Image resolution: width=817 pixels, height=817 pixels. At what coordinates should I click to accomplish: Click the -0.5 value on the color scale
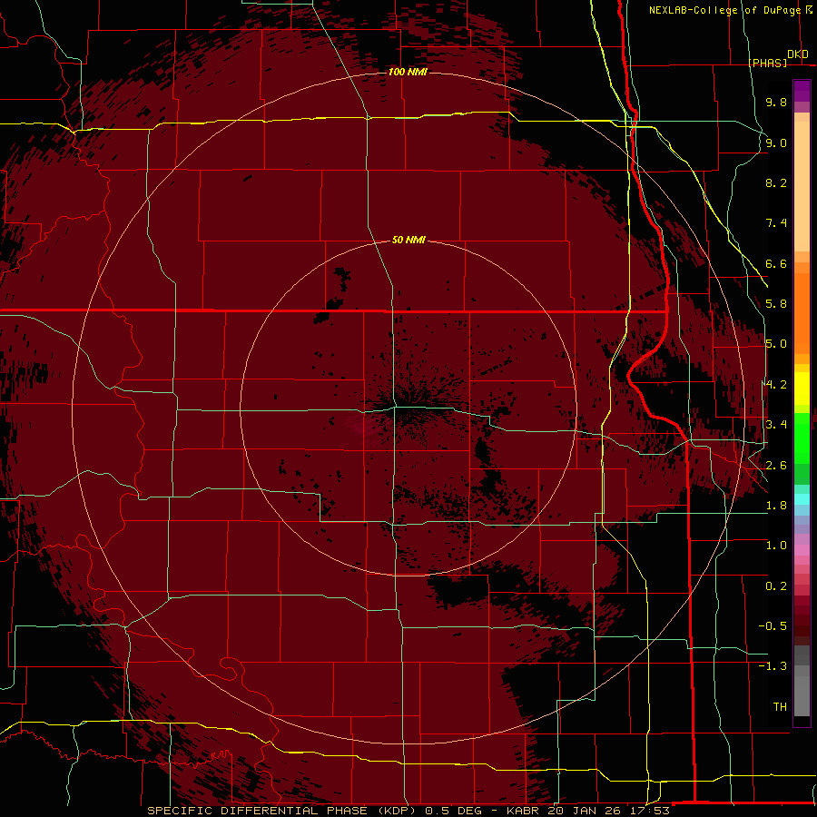click(x=773, y=626)
